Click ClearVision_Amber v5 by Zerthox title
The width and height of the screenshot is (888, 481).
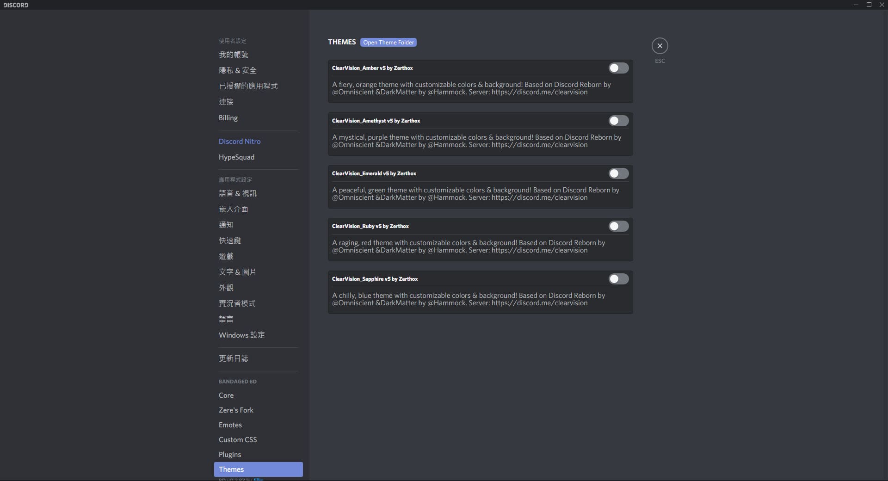(372, 68)
